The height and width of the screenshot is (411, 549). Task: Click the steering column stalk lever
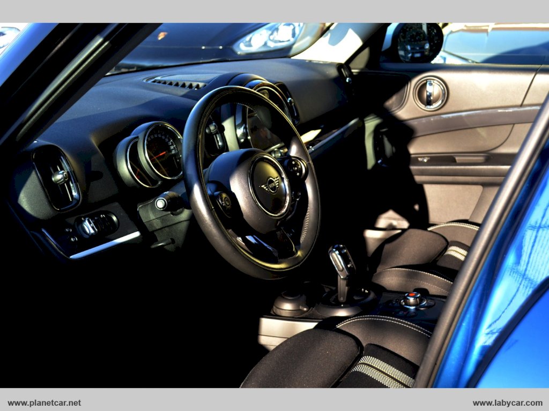[x=168, y=202]
